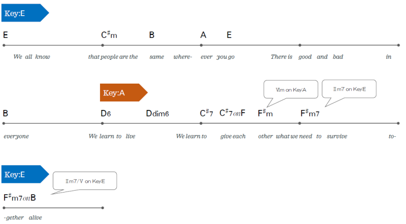
Task: Select the F#m7onB chord symbol
Action: pyautogui.click(x=20, y=198)
